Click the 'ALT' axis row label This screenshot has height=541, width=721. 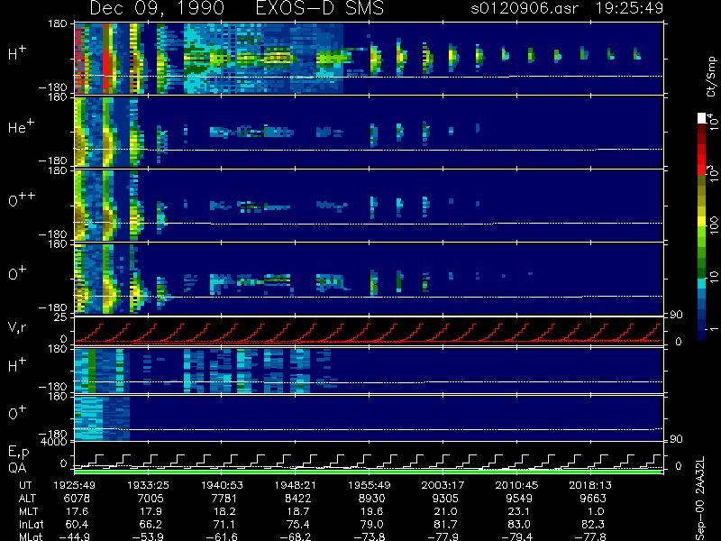coord(27,499)
